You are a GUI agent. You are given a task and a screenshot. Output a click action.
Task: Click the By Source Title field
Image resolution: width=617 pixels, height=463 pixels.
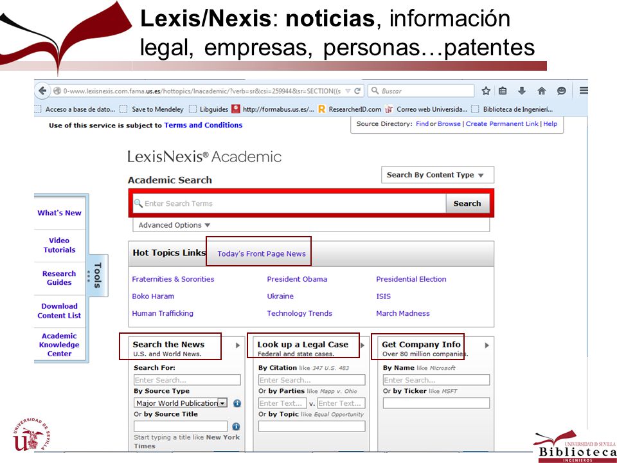[181, 426]
